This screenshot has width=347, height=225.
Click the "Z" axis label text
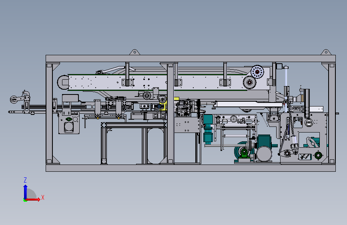coord(25,180)
